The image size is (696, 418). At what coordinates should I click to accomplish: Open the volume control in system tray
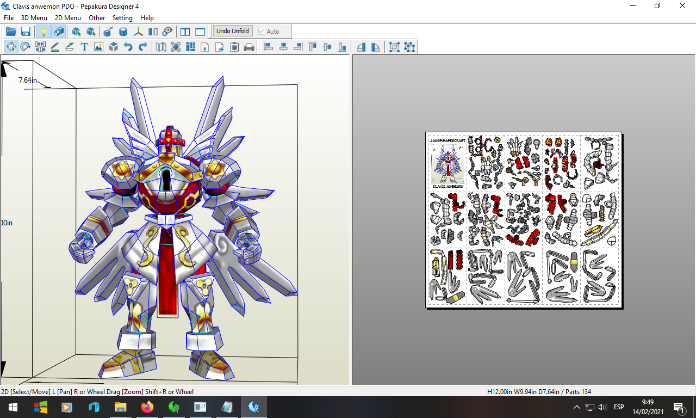tap(602, 407)
